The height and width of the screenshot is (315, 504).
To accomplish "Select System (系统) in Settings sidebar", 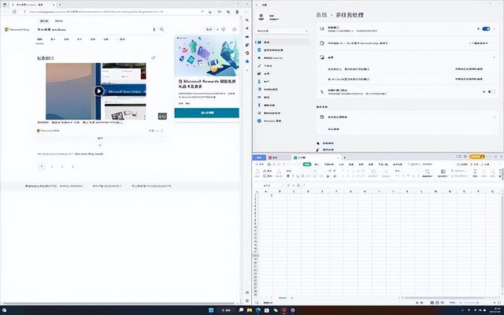I will [x=283, y=42].
